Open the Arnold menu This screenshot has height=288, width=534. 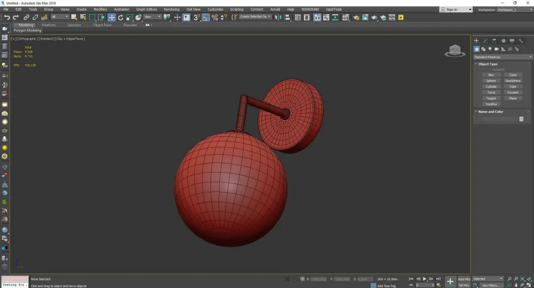click(275, 9)
